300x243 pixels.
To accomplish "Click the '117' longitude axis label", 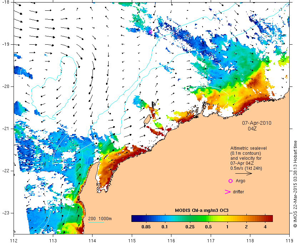I will 211,240.
